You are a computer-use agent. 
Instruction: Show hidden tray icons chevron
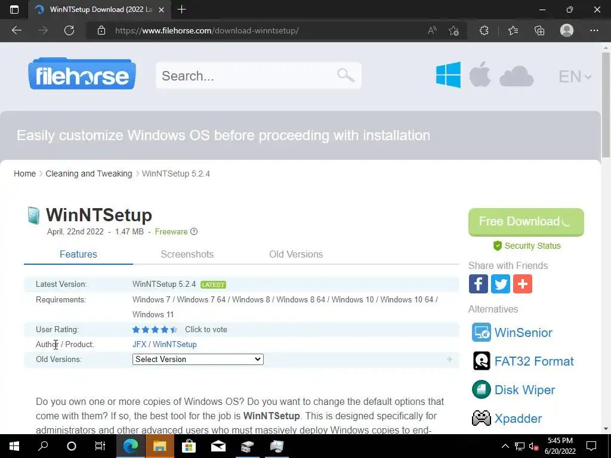505,446
